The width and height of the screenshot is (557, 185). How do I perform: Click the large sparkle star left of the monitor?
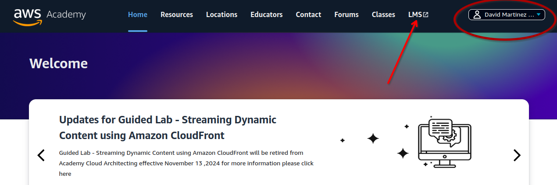373,139
